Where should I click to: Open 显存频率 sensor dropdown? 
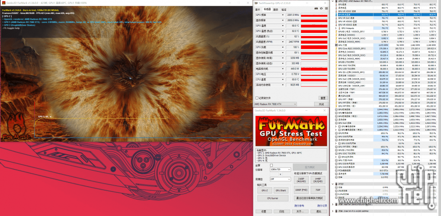283,20
